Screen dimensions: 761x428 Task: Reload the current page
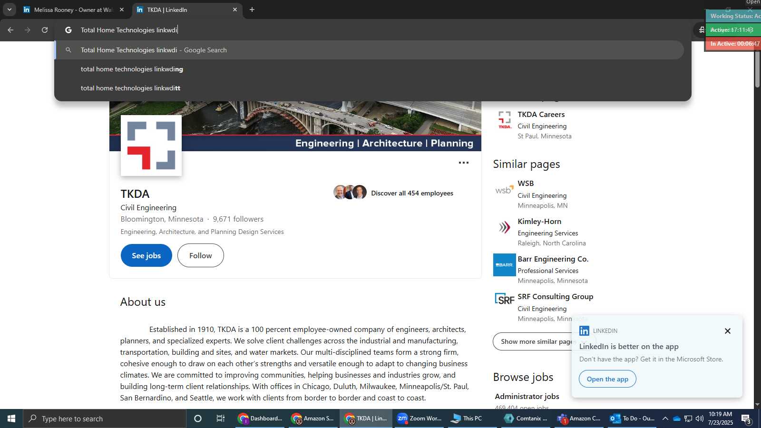tap(45, 30)
